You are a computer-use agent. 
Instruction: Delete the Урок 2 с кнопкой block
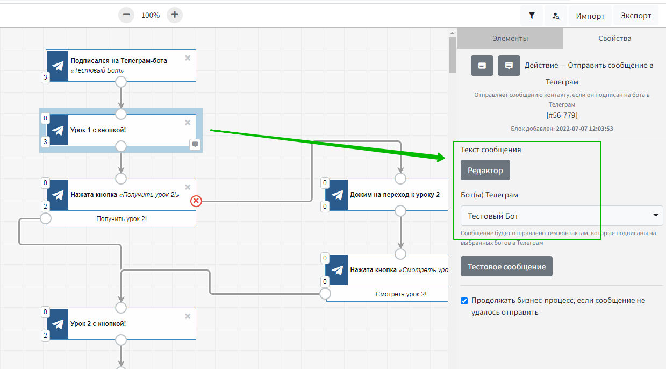click(188, 316)
